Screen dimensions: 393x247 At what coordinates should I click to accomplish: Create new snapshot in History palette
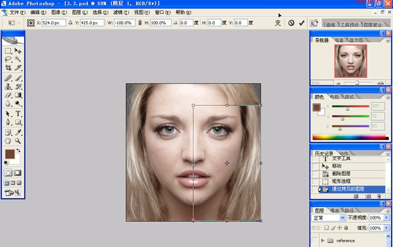pos(368,197)
